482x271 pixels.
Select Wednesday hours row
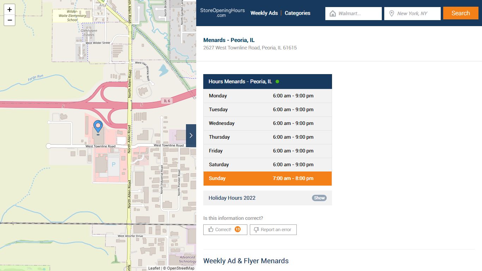267,123
